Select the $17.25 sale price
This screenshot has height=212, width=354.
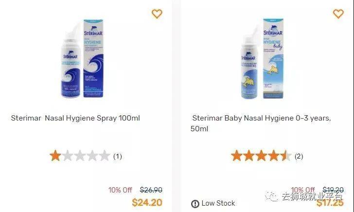point(330,203)
